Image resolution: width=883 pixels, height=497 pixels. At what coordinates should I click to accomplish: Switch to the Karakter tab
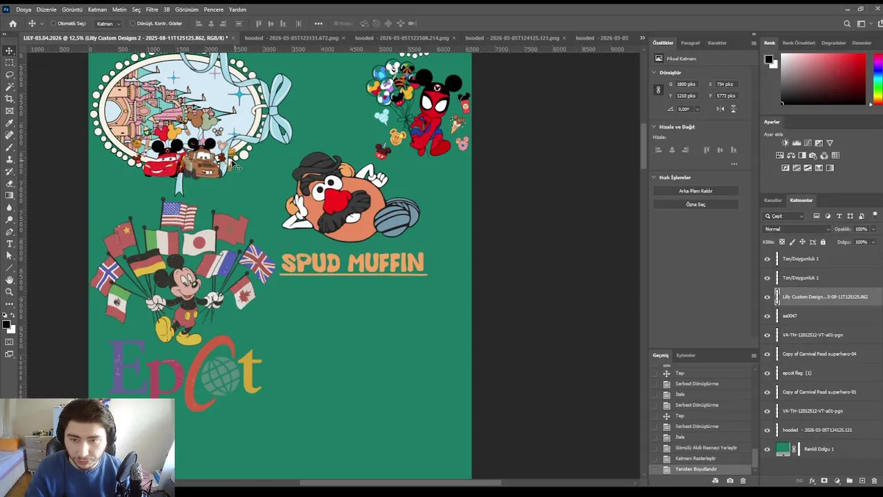717,43
